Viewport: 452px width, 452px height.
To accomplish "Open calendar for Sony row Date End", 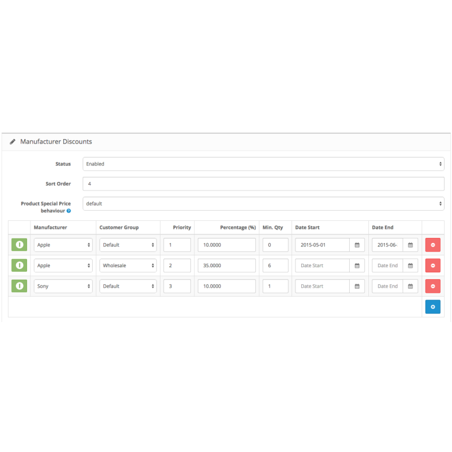I will pos(410,286).
